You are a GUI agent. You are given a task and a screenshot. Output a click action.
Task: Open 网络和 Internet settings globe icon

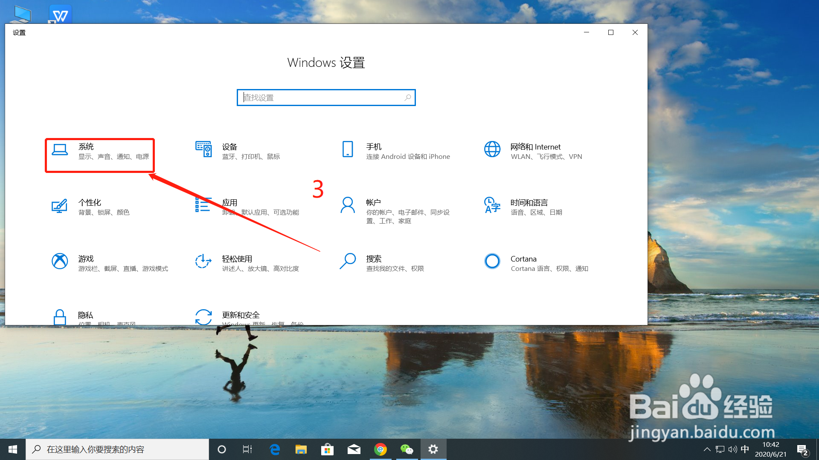pos(492,149)
